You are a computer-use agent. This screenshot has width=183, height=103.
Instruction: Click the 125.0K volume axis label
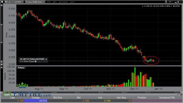click(x=11, y=67)
